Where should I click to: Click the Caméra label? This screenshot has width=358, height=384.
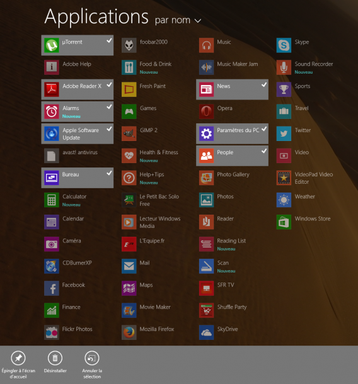pyautogui.click(x=72, y=240)
